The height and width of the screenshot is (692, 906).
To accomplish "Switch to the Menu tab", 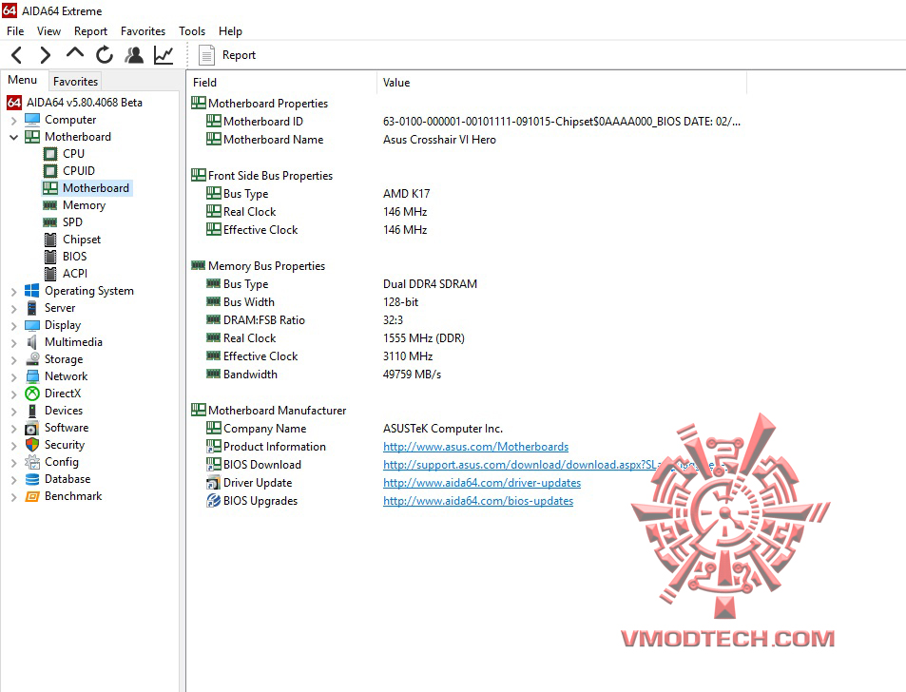I will coord(23,80).
